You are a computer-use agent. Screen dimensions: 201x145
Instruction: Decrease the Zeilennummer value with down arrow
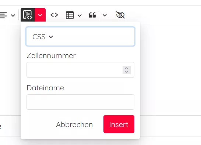click(x=127, y=72)
